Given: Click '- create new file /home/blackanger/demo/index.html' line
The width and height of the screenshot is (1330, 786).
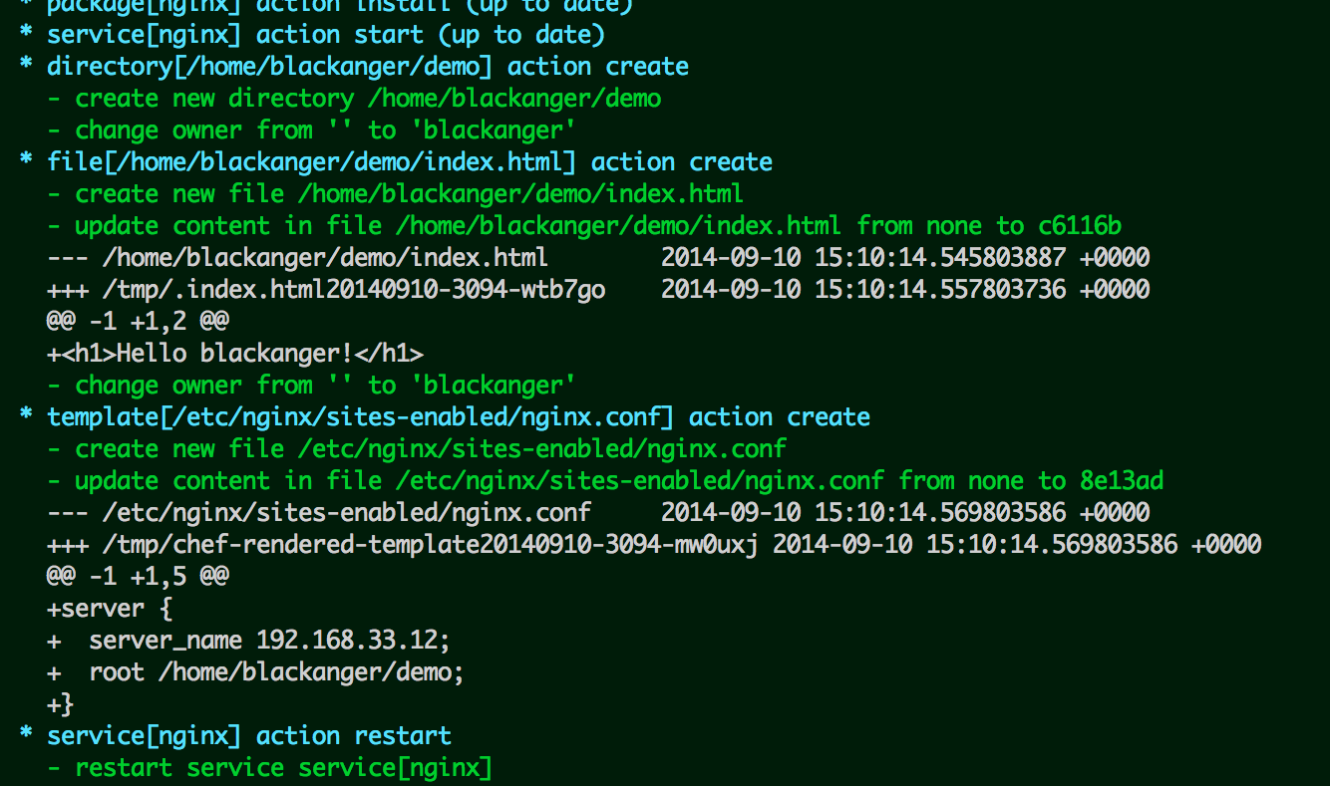Looking at the screenshot, I should [x=396, y=194].
